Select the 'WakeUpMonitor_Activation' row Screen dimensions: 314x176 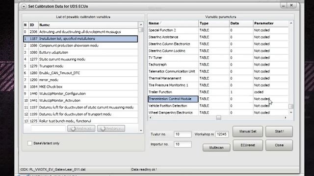coord(80,101)
